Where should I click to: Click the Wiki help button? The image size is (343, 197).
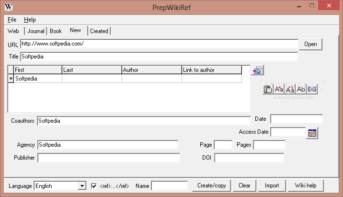pyautogui.click(x=306, y=185)
